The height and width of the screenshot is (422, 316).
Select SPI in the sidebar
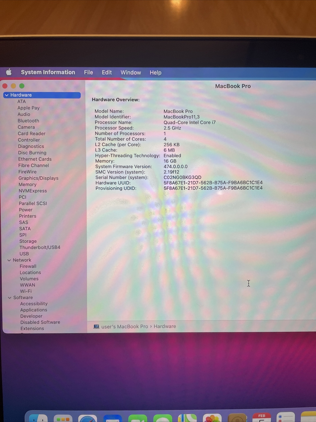point(23,235)
